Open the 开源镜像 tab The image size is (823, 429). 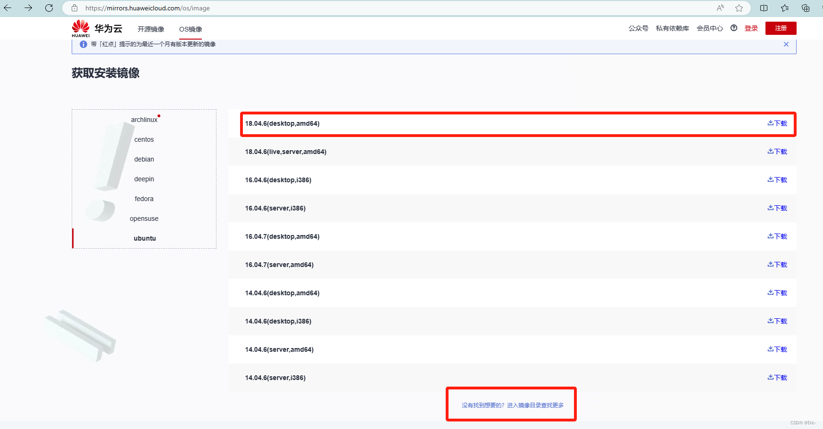pyautogui.click(x=151, y=29)
